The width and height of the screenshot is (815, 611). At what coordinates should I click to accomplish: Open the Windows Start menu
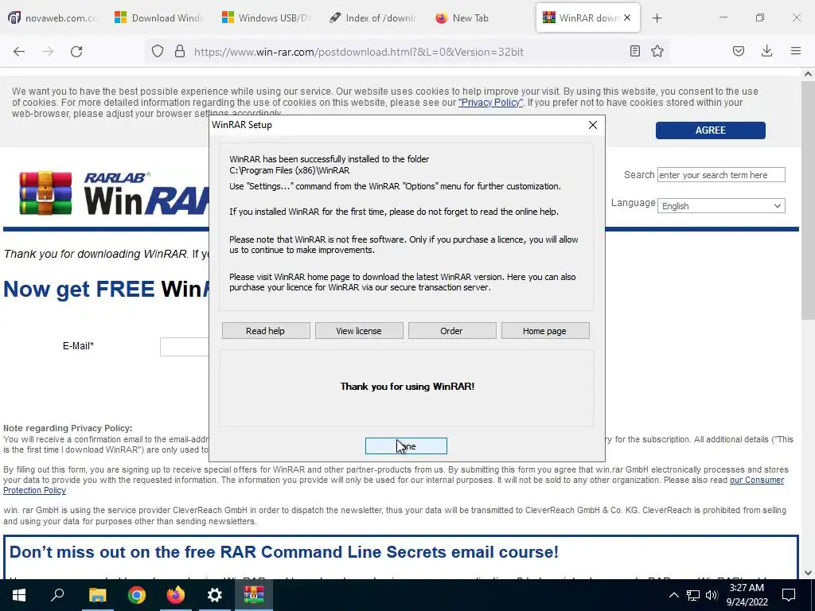pos(19,595)
